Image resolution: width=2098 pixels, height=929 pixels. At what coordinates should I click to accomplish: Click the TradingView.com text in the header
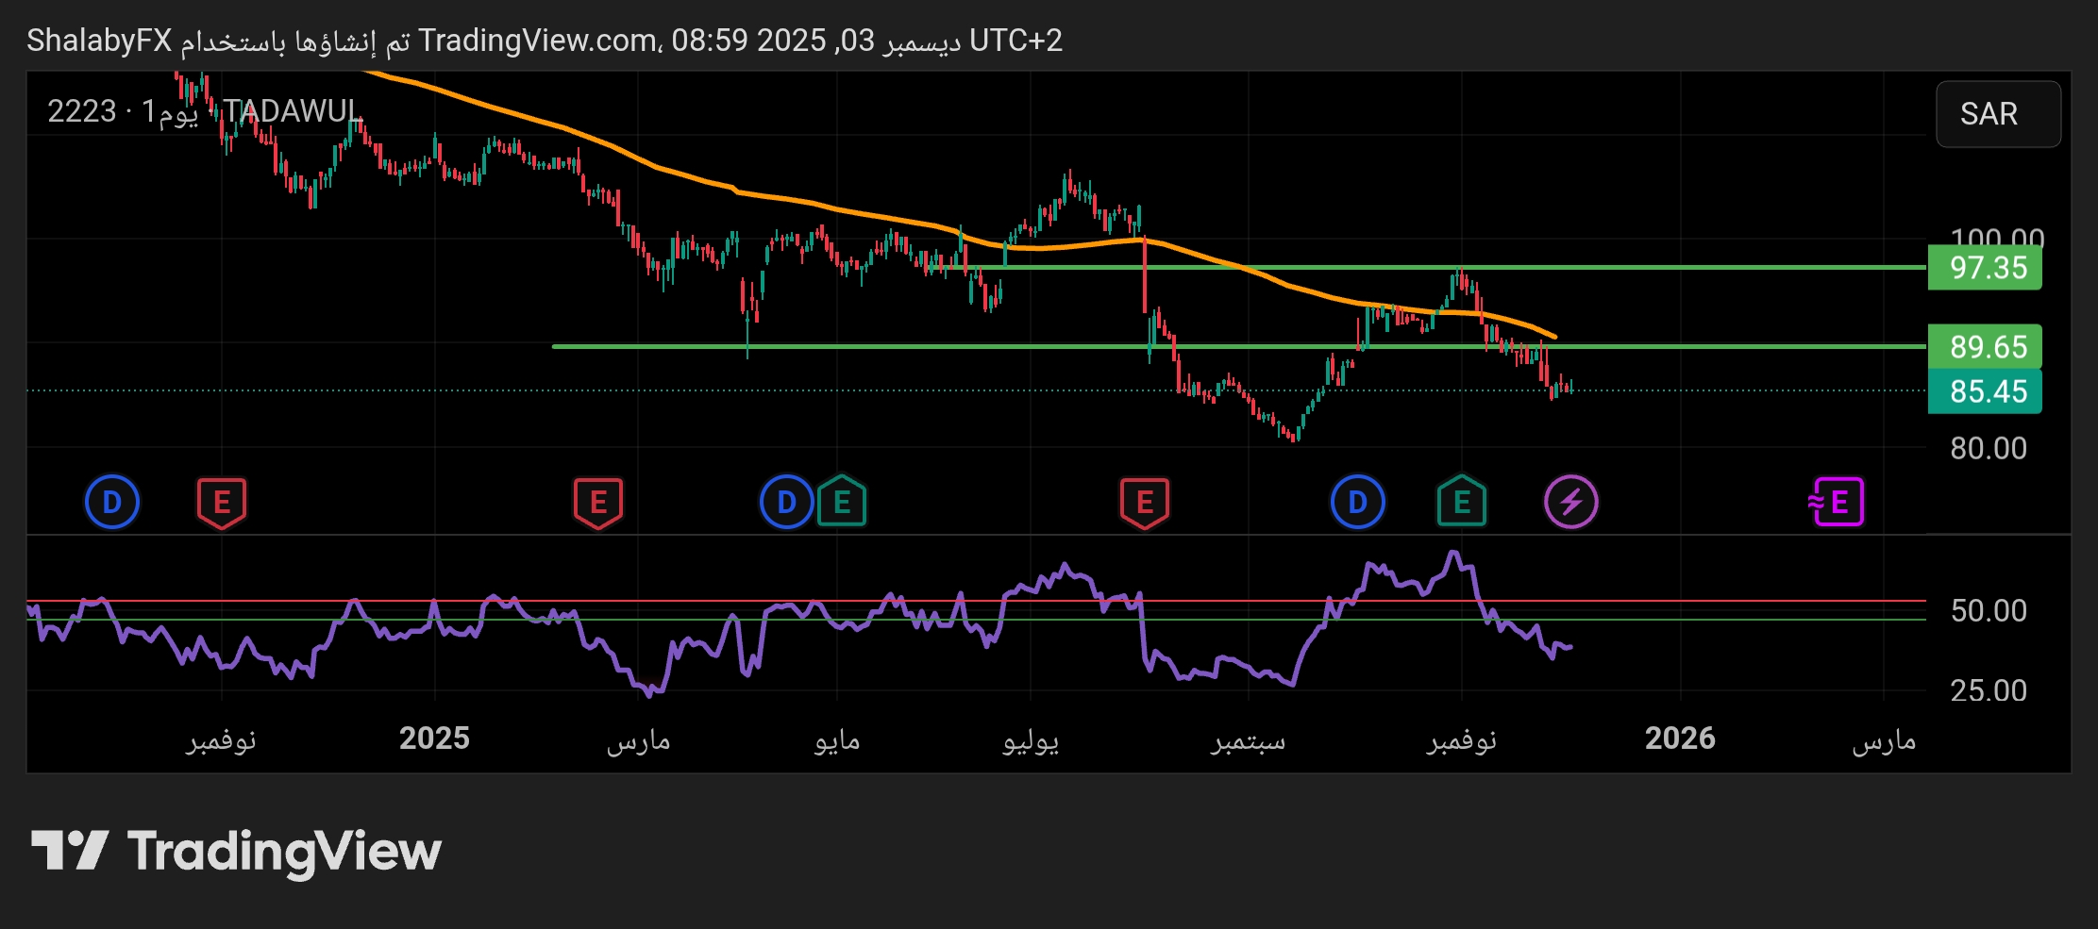538,41
